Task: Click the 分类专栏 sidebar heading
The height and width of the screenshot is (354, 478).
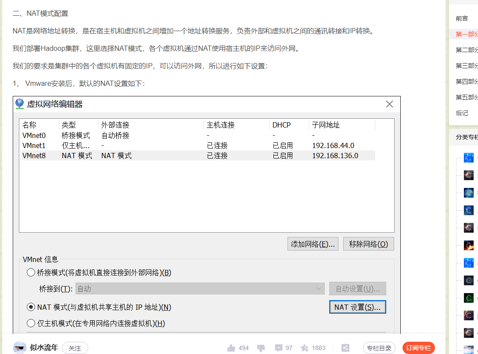Action: click(467, 137)
